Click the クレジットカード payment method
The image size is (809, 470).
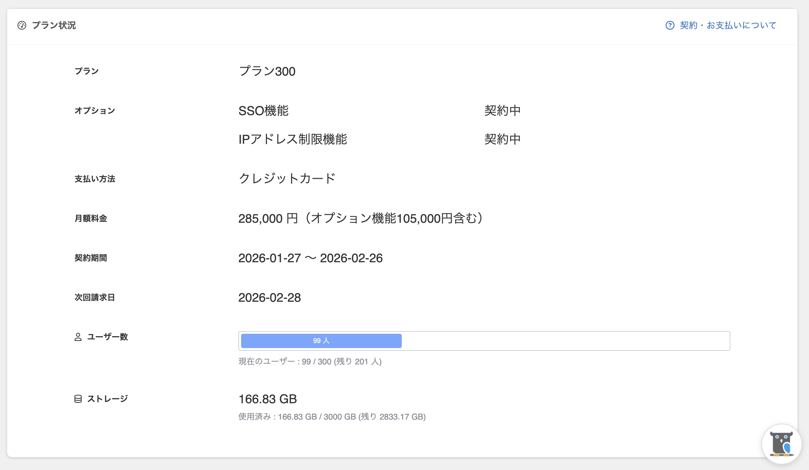(x=287, y=178)
